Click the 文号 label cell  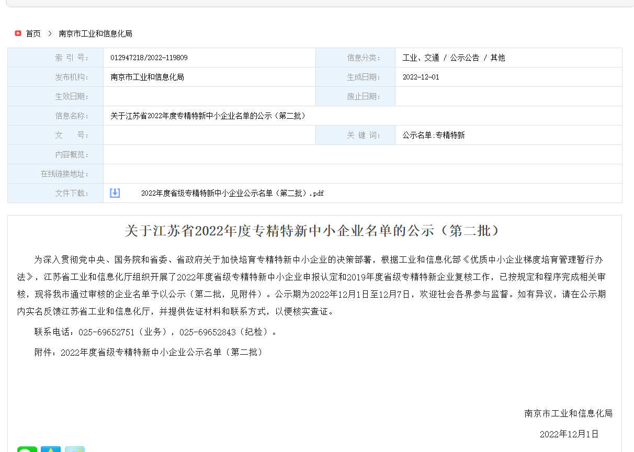[55, 135]
